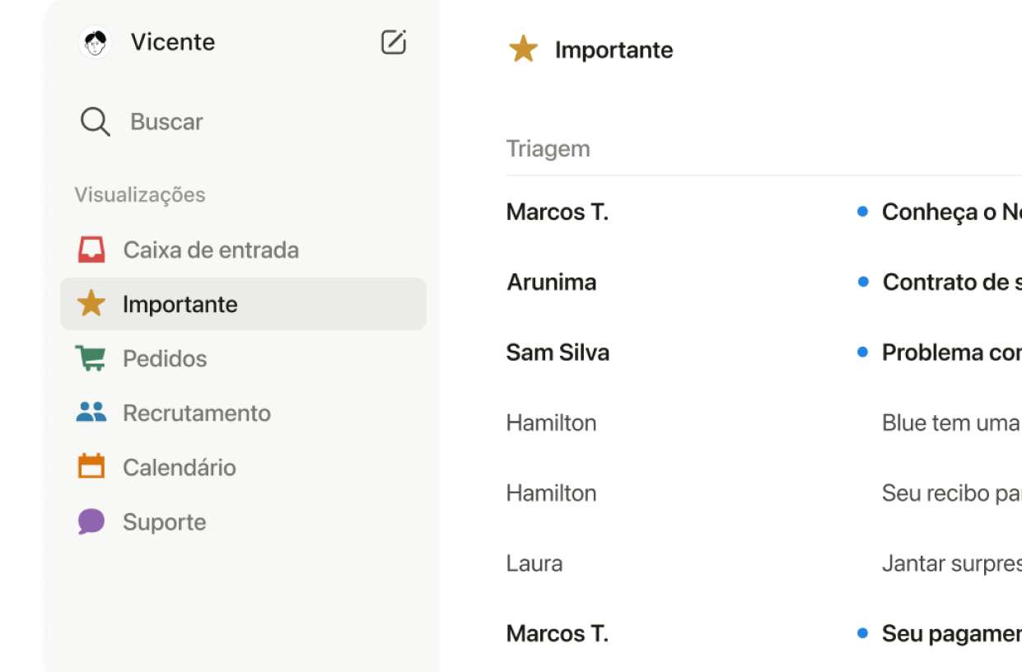
Task: Click the Buscar search field
Action: pyautogui.click(x=166, y=122)
